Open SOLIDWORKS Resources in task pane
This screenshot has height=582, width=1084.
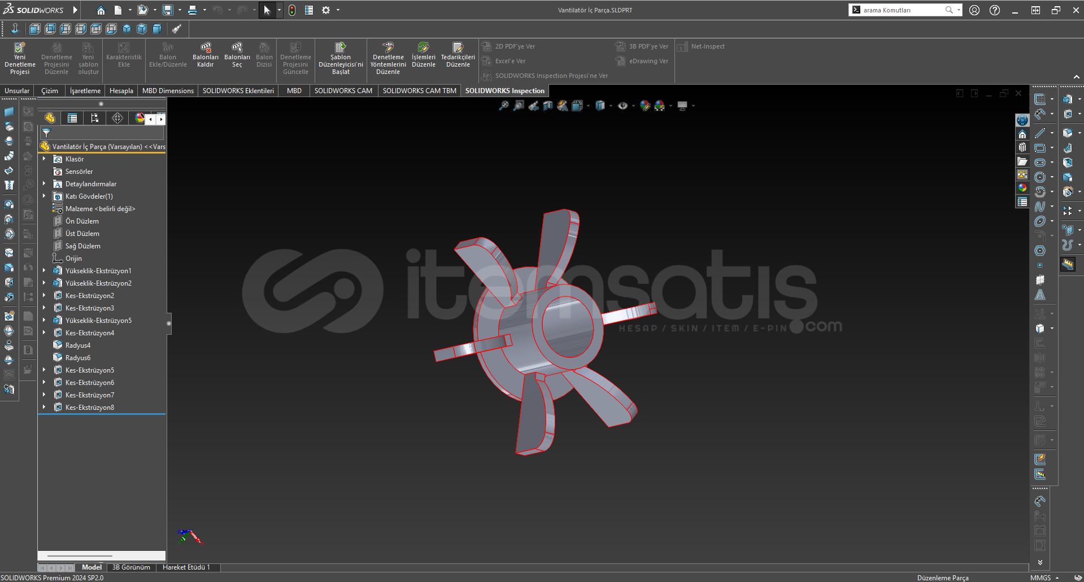click(x=1022, y=134)
